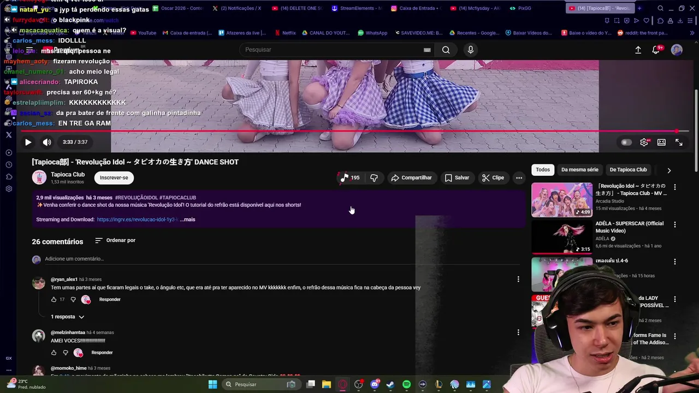Open Spotify from the taskbar

(x=406, y=384)
